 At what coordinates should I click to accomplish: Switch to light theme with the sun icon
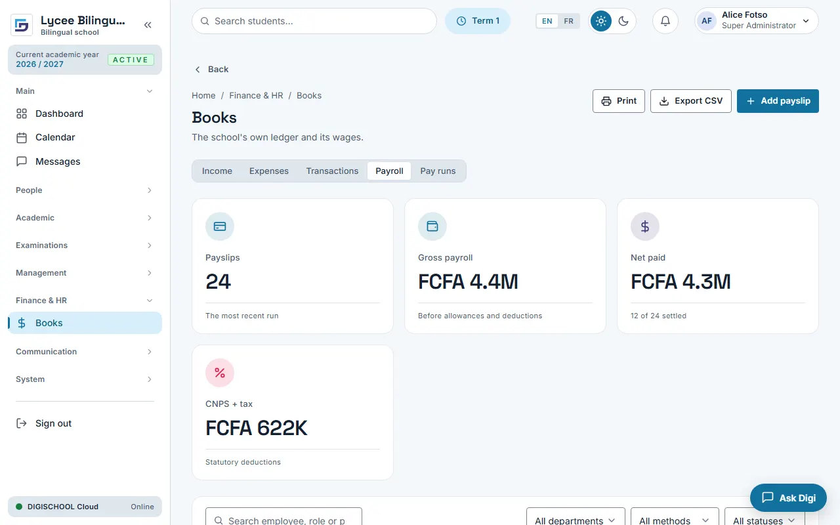600,21
